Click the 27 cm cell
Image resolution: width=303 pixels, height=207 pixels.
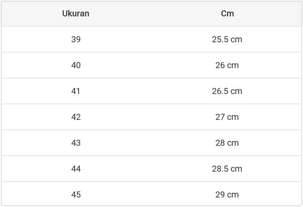coord(227,117)
